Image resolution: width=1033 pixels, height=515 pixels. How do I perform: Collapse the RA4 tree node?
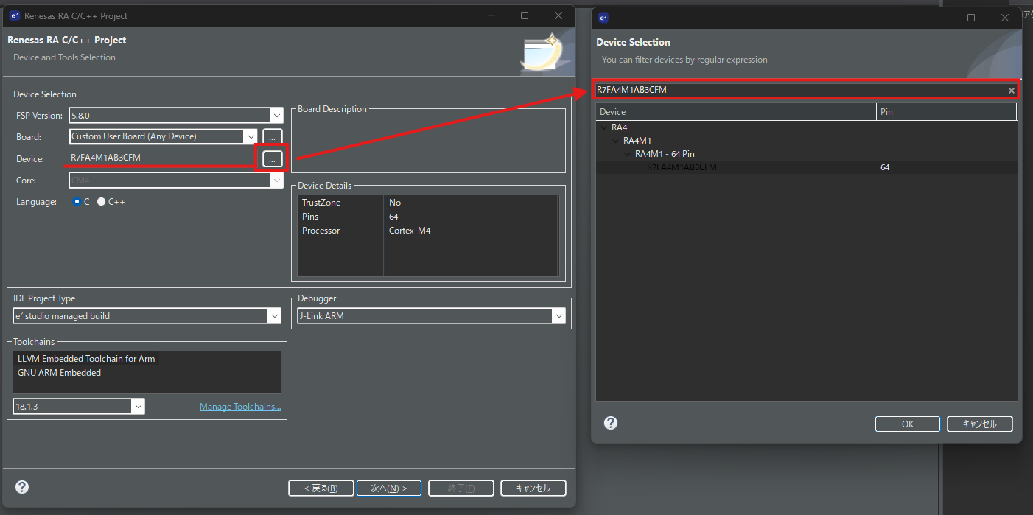604,127
